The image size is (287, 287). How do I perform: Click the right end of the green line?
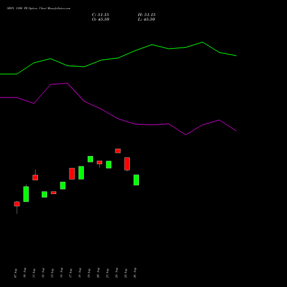pos(236,56)
